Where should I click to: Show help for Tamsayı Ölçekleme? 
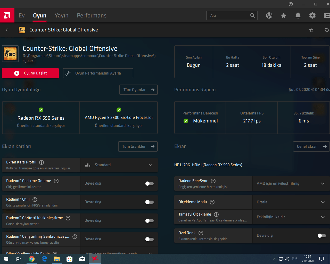216,214
